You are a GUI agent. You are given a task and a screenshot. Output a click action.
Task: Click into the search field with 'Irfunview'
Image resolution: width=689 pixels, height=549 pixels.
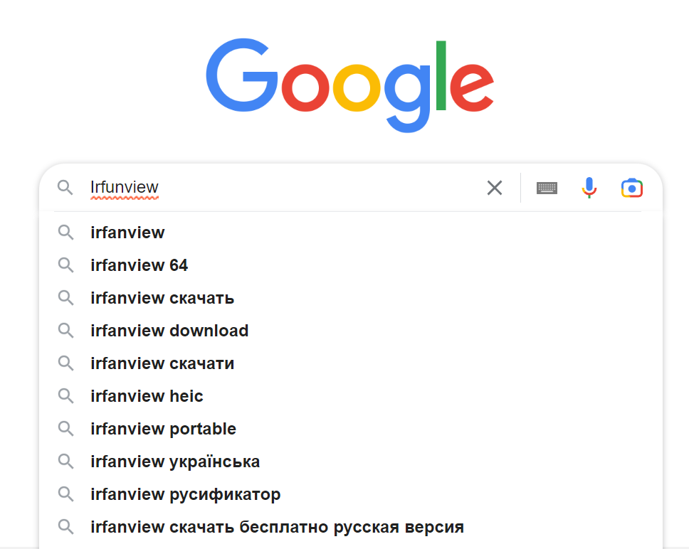click(285, 188)
